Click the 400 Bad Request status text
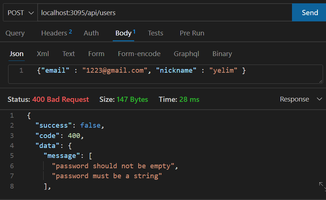This screenshot has width=326, height=200. [x=61, y=99]
